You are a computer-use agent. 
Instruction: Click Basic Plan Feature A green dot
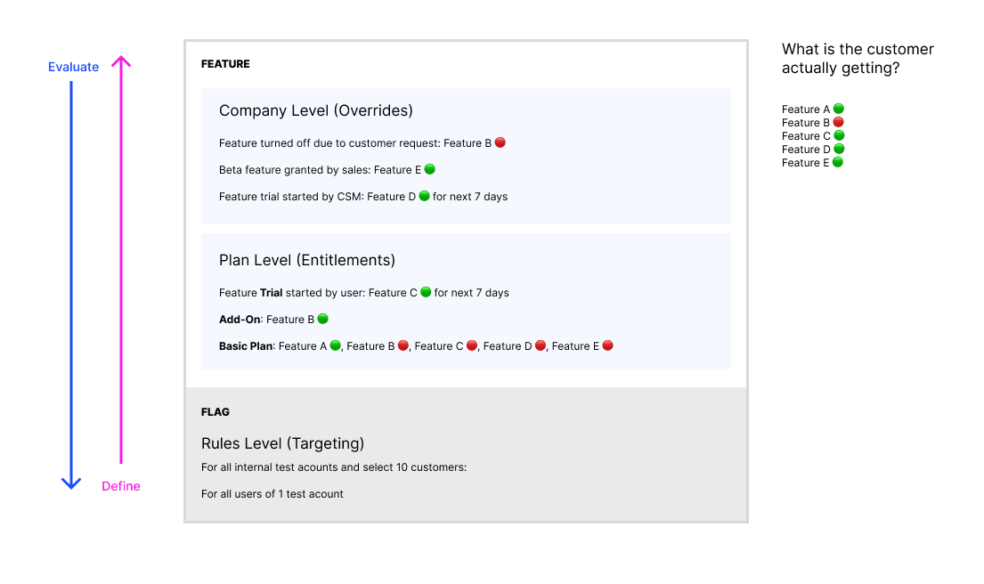point(336,345)
